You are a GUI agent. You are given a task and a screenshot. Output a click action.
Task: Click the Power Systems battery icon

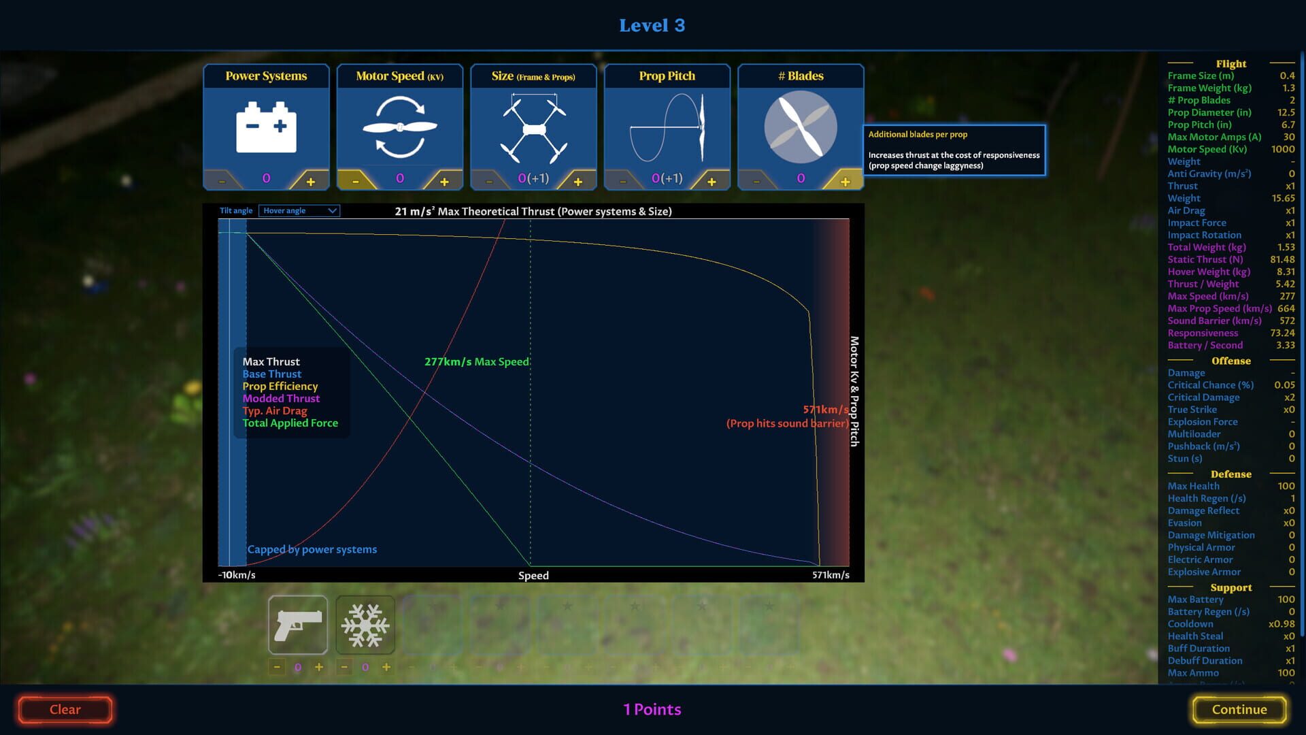pos(266,127)
